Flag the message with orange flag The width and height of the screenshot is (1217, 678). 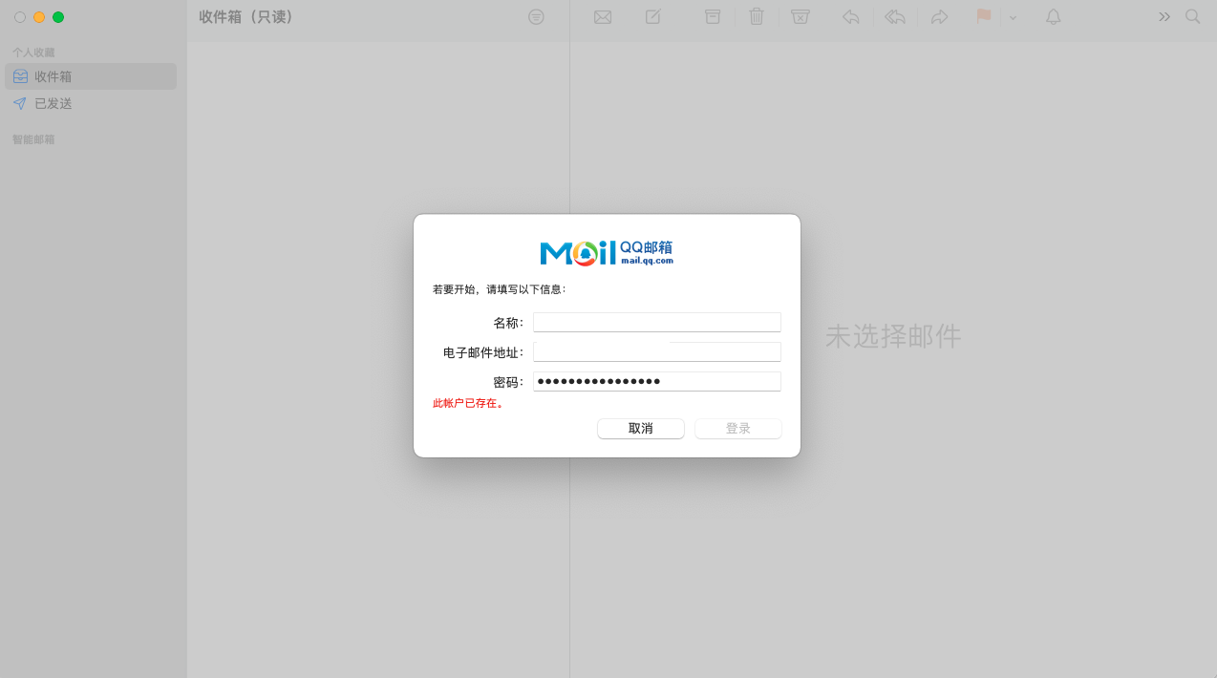coord(983,17)
